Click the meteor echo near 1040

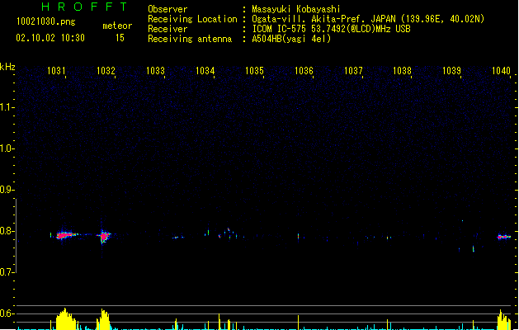[504, 237]
